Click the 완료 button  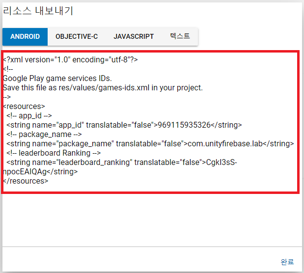point(287,262)
